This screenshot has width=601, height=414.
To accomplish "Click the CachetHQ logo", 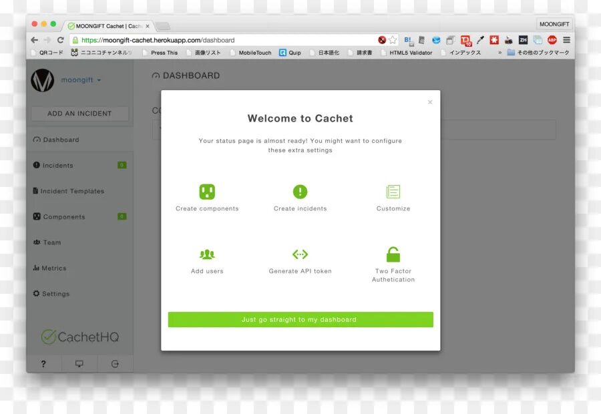I will (x=79, y=337).
